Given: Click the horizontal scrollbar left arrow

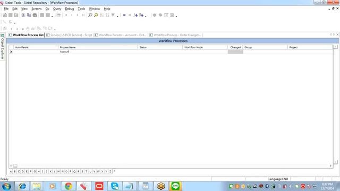Looking at the screenshot, I should coord(11,166).
